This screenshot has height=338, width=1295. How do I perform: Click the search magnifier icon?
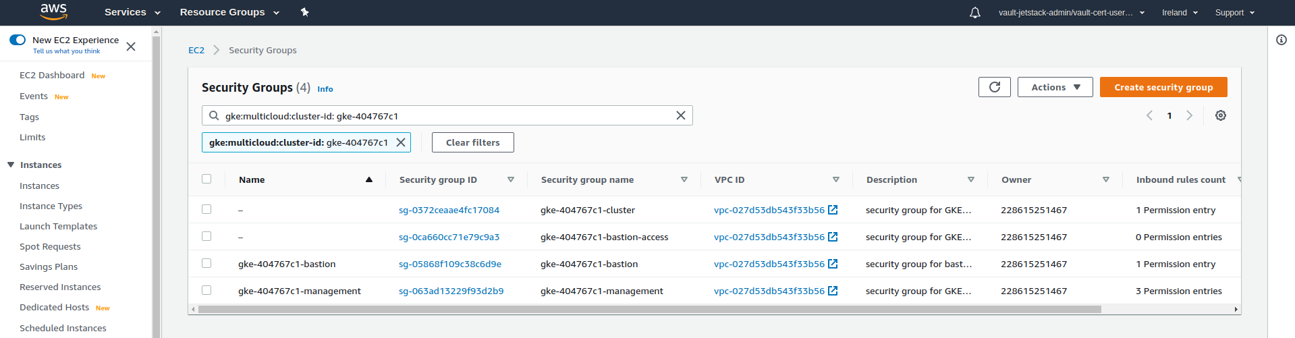[x=214, y=115]
